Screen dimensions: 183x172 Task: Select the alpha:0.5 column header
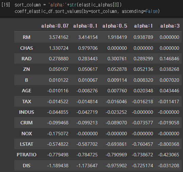[x=115, y=26]
